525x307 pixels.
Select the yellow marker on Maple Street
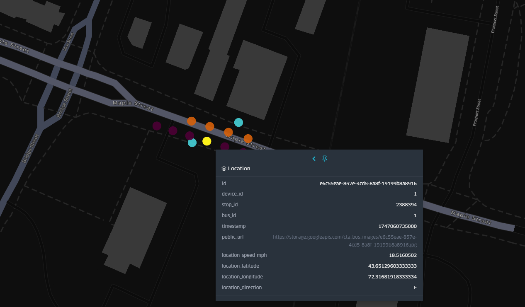(x=207, y=141)
